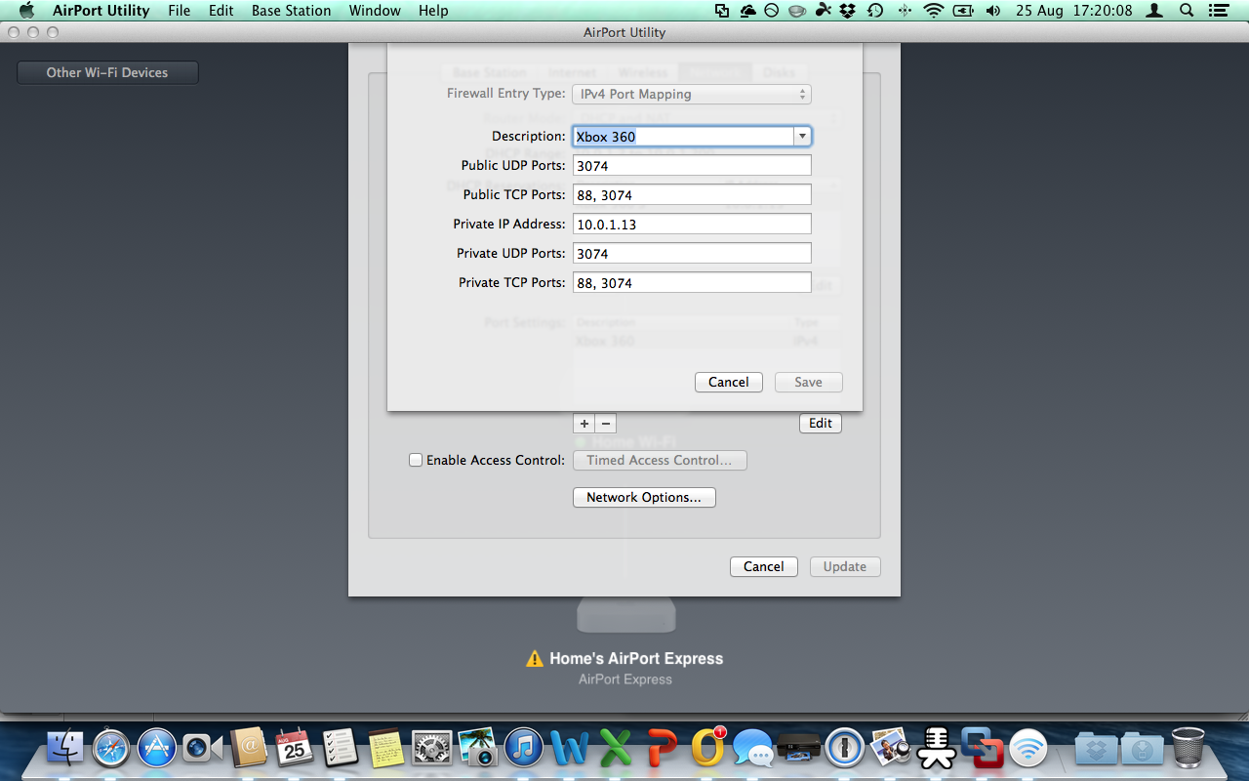
Task: Open the Apple menu
Action: tap(27, 11)
